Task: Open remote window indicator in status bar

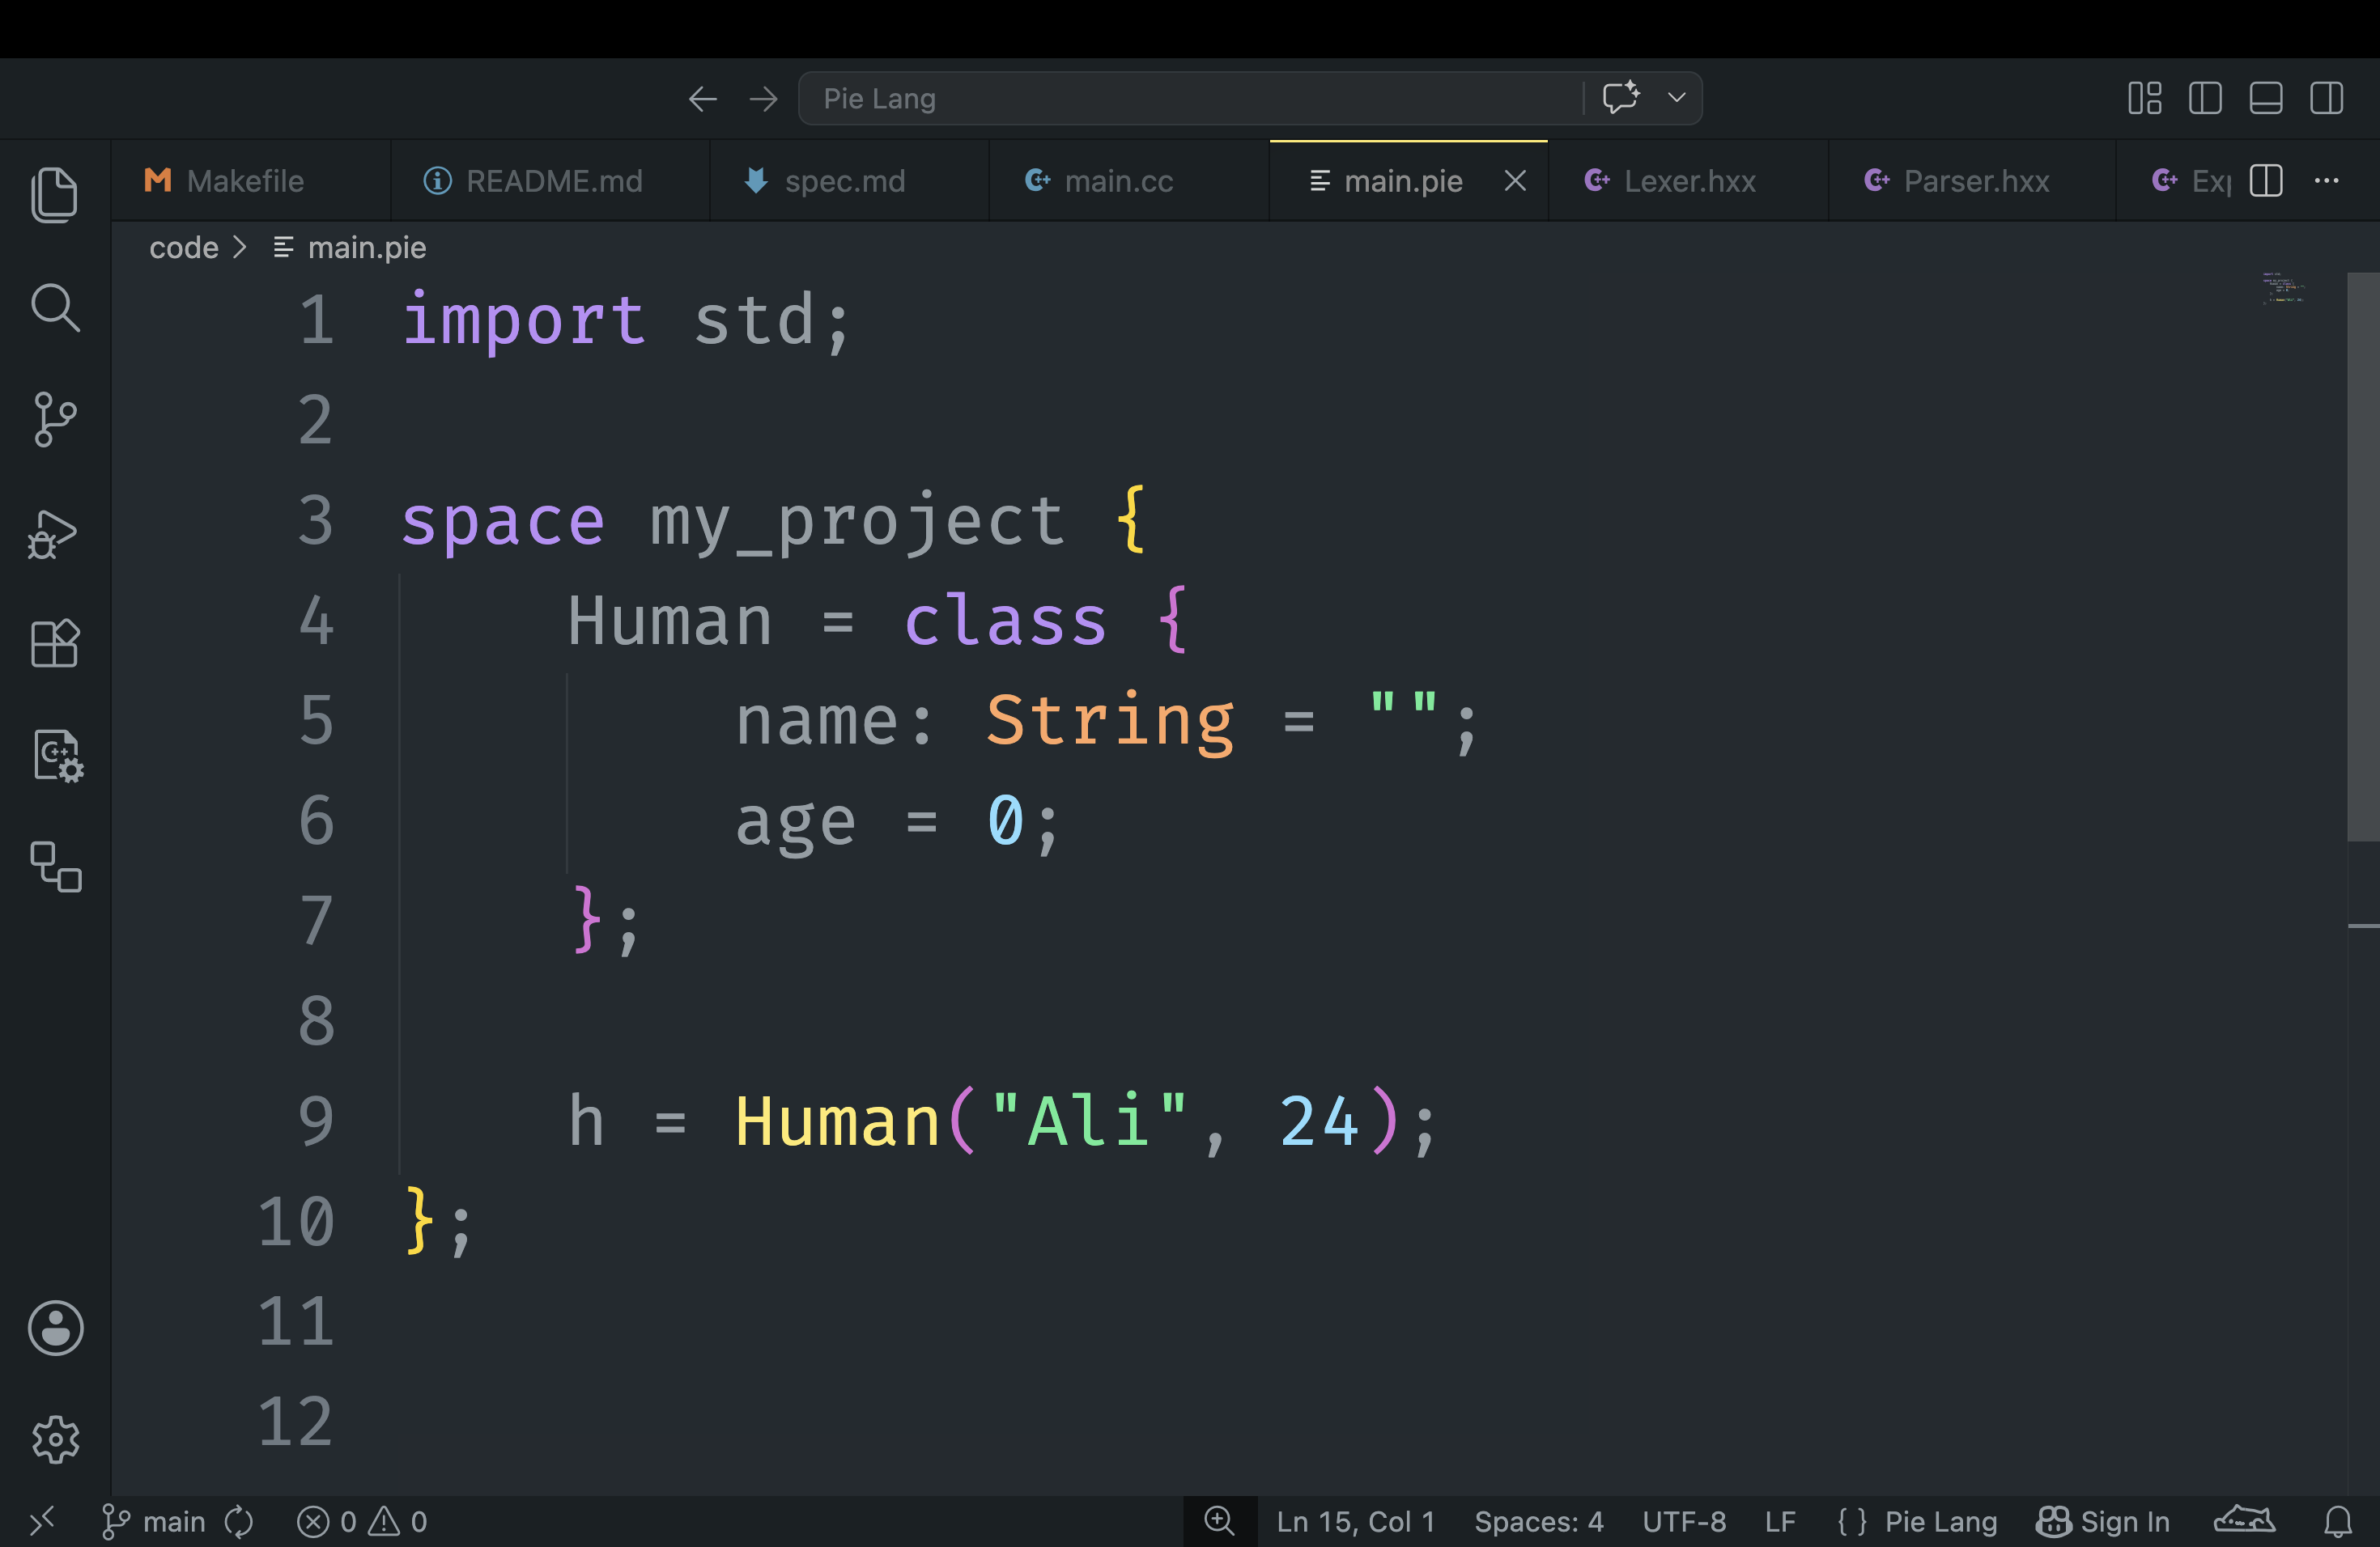Action: click(42, 1521)
